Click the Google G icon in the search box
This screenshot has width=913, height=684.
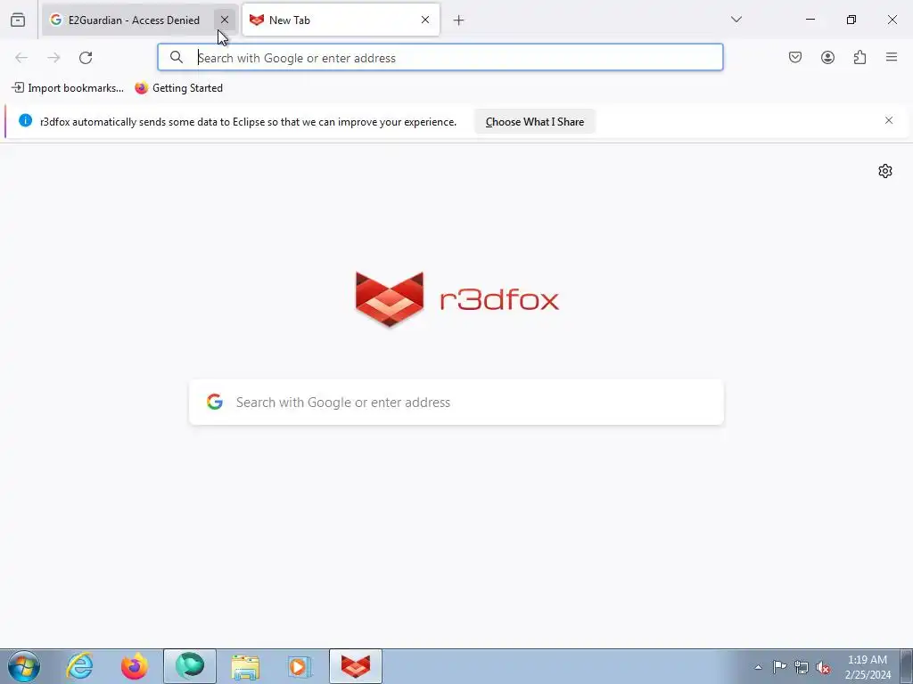[x=215, y=402]
